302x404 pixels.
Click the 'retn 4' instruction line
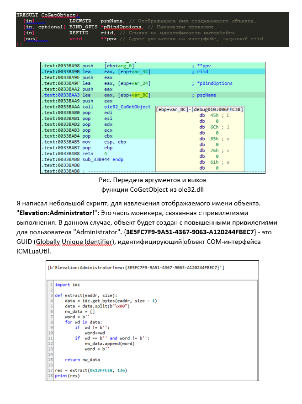(x=74, y=154)
